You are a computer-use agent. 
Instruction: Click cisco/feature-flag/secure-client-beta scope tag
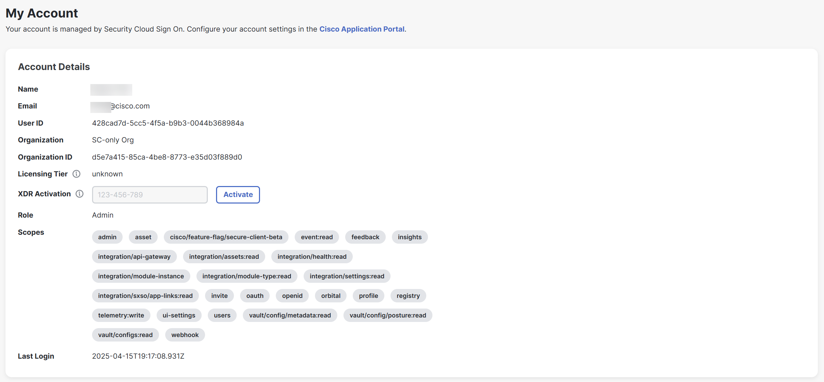point(226,237)
